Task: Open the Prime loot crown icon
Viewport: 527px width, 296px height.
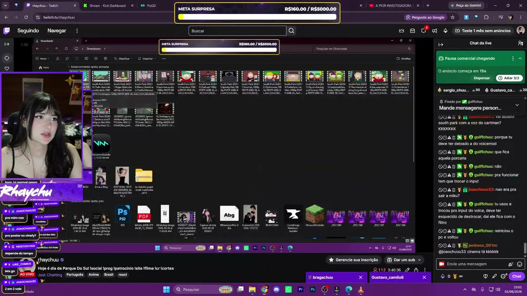Action: pos(401,31)
